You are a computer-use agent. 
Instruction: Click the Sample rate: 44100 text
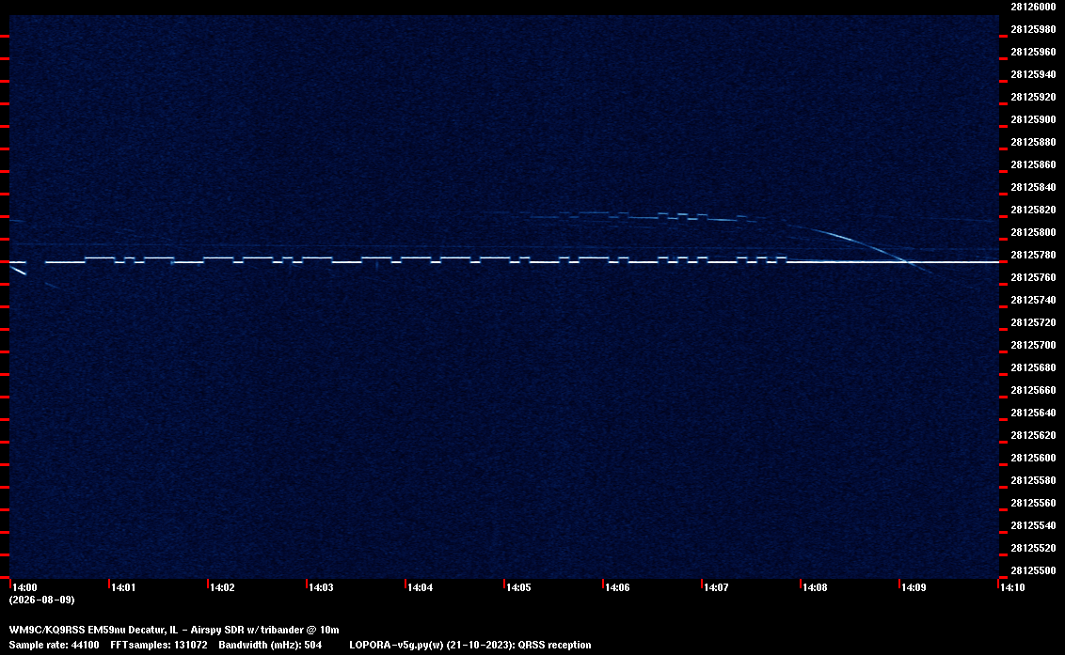(x=54, y=645)
